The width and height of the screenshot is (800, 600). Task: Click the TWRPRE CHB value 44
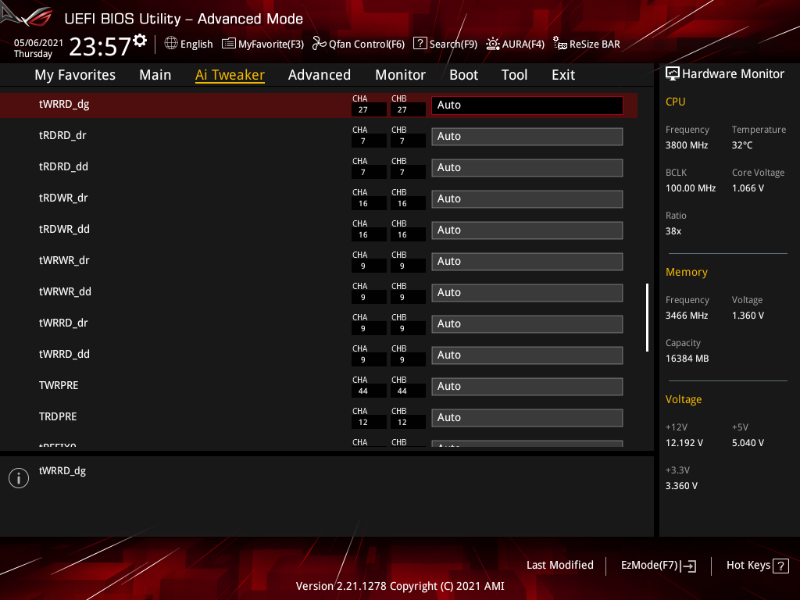point(402,391)
